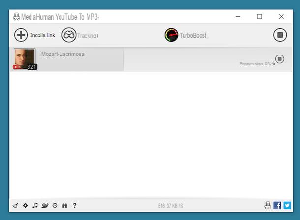Image resolution: width=300 pixels, height=220 pixels.
Task: Click the MediaHuman logo in title bar
Action: [16, 17]
